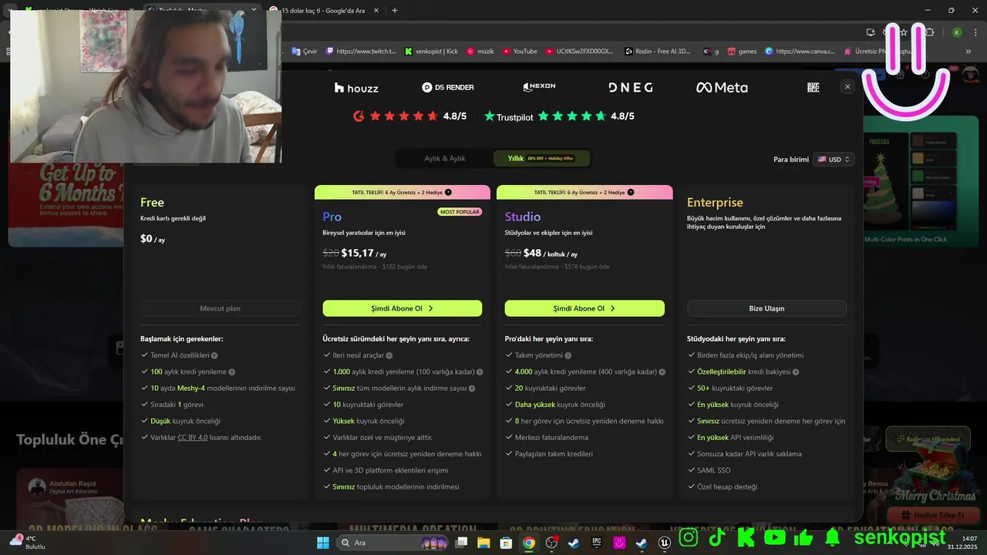Viewport: 987px width, 555px height.
Task: Click the 'SAML SSO' feature text
Action: tap(713, 470)
